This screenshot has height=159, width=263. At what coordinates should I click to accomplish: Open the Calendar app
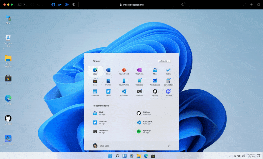(x=95, y=93)
